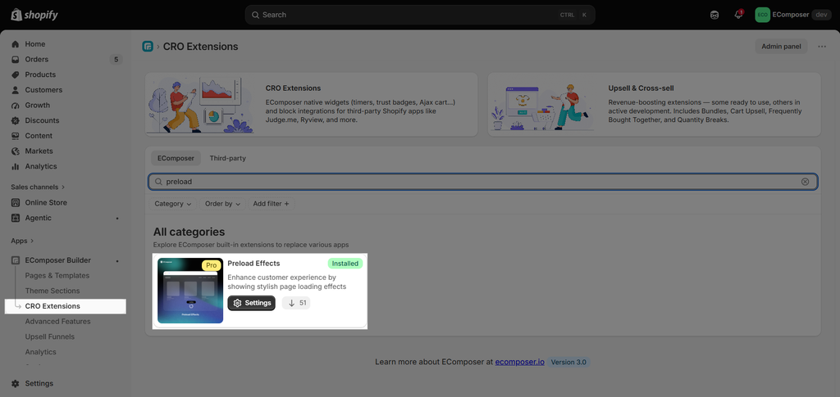This screenshot has width=840, height=397.
Task: Click the Add filter button
Action: click(271, 204)
